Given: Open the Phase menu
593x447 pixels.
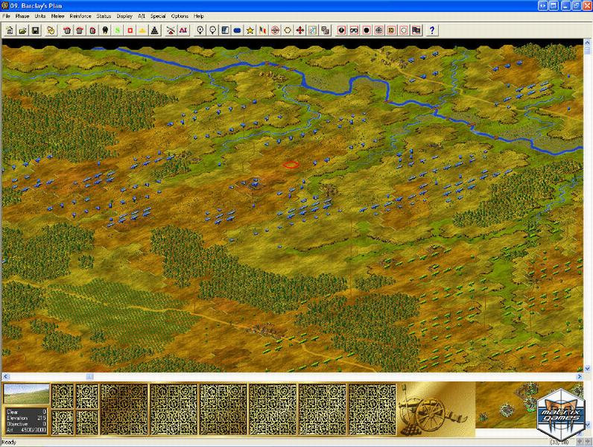Looking at the screenshot, I should (22, 16).
